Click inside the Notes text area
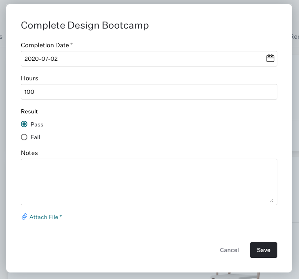The width and height of the screenshot is (299, 279). [149, 182]
